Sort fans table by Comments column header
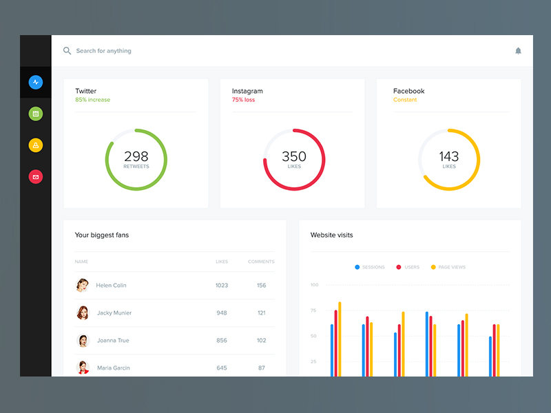Viewport: 551px width, 413px height. 261,262
